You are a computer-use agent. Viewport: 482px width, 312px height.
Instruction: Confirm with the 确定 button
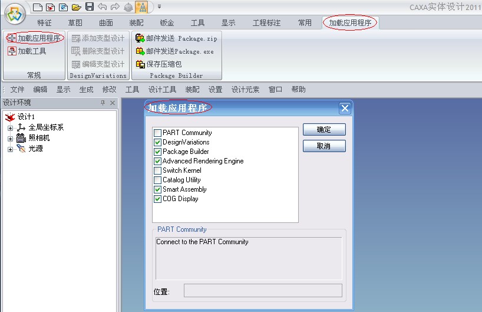point(324,130)
